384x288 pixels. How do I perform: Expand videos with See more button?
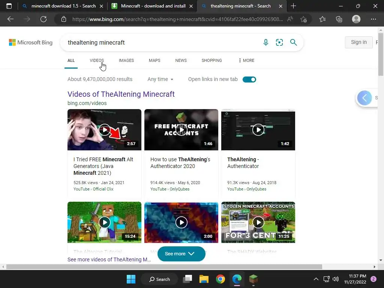[181, 254]
